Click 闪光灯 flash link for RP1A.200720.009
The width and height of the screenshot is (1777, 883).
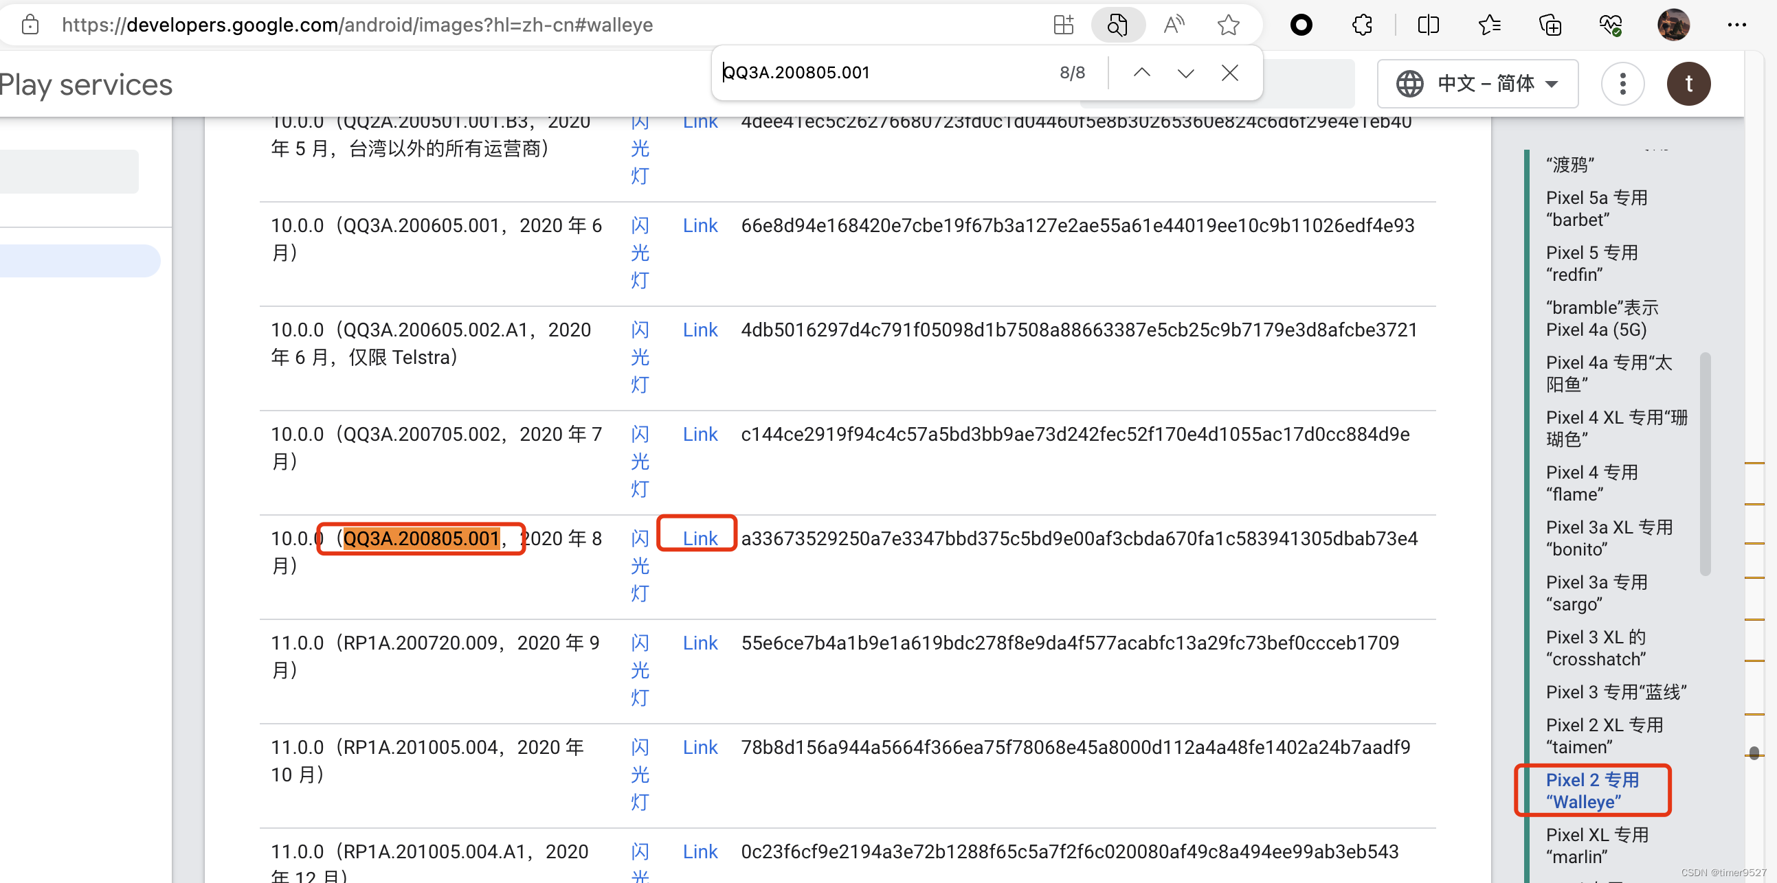[640, 670]
